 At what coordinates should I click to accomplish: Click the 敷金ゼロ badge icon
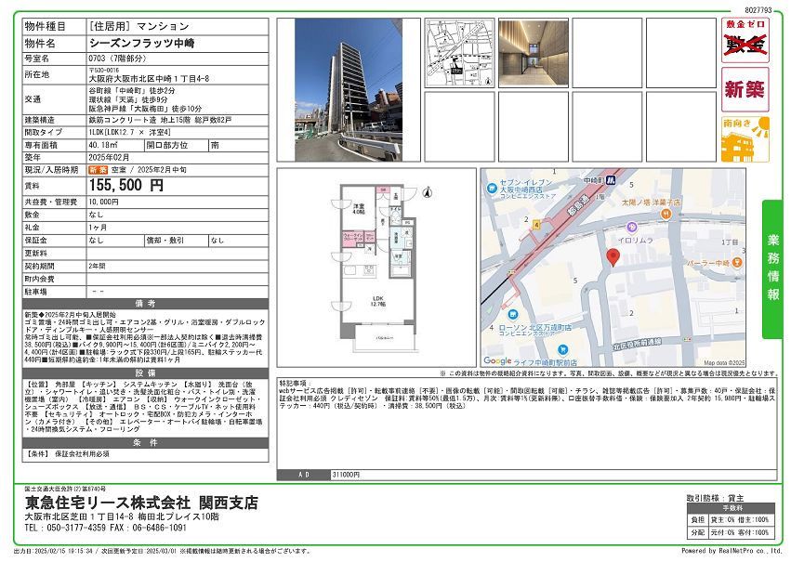point(745,40)
